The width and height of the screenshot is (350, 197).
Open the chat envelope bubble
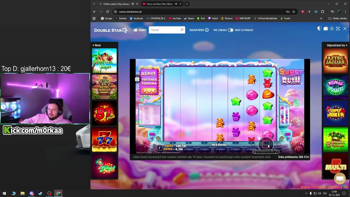click(340, 178)
